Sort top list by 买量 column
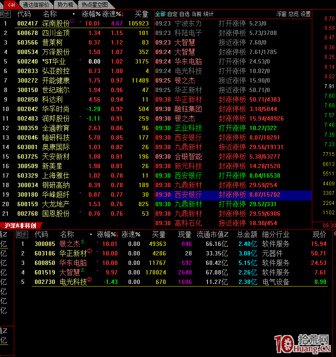 click(141, 14)
